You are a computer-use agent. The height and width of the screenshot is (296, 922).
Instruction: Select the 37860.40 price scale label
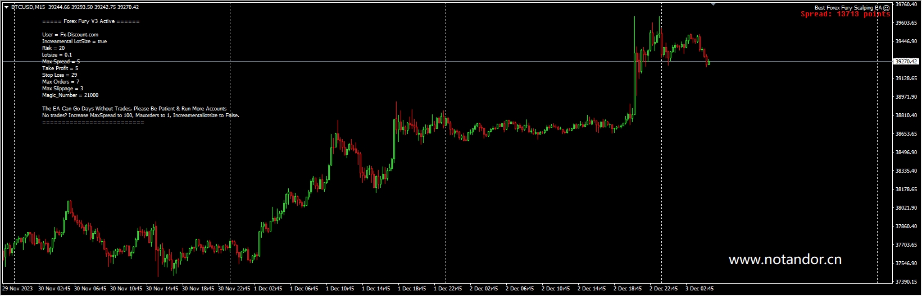pyautogui.click(x=906, y=226)
